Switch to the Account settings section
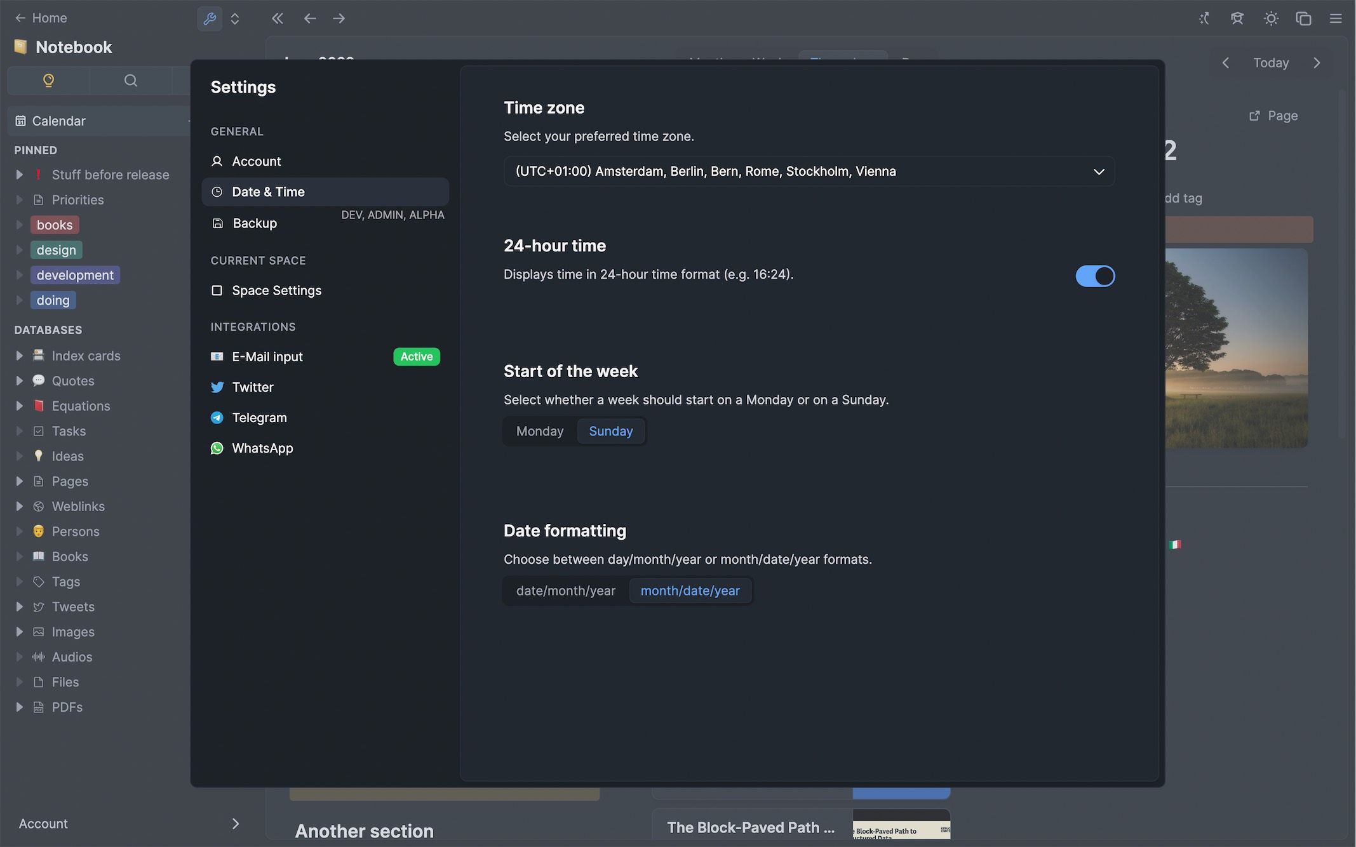The width and height of the screenshot is (1356, 847). click(256, 161)
